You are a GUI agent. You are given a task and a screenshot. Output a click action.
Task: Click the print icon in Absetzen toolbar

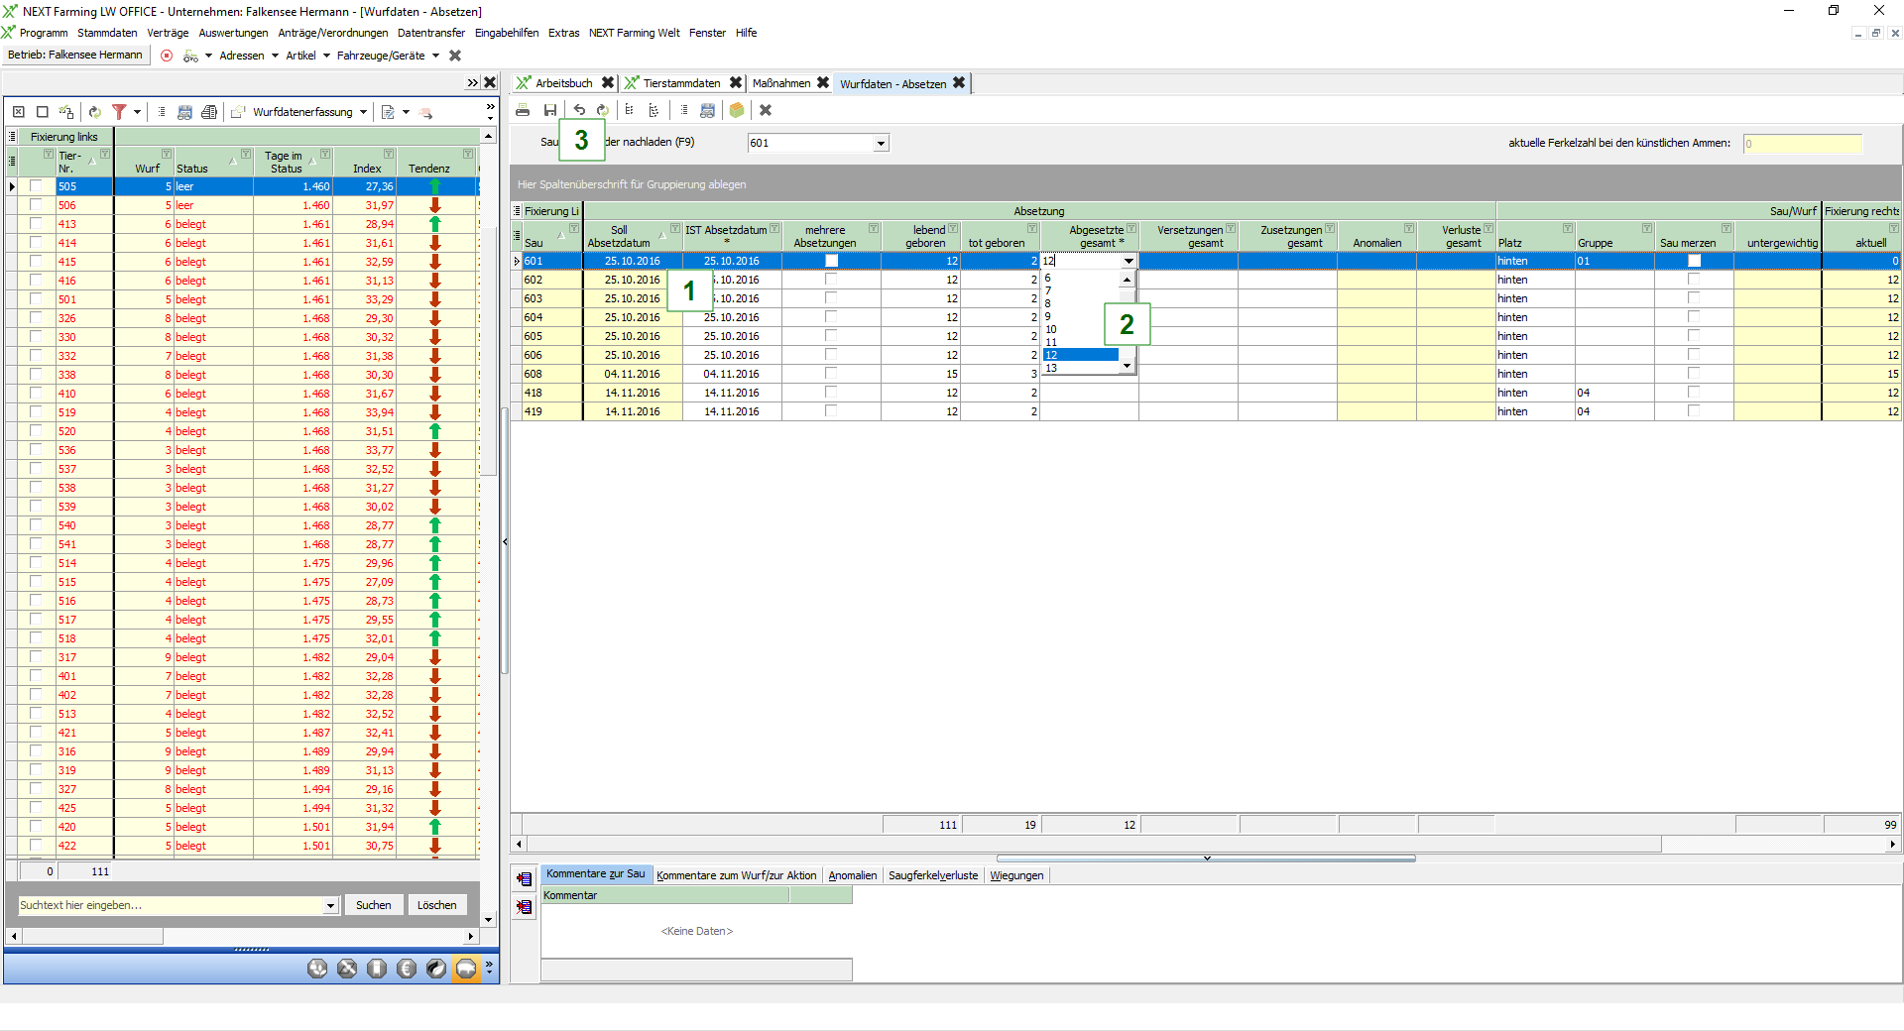pos(523,110)
